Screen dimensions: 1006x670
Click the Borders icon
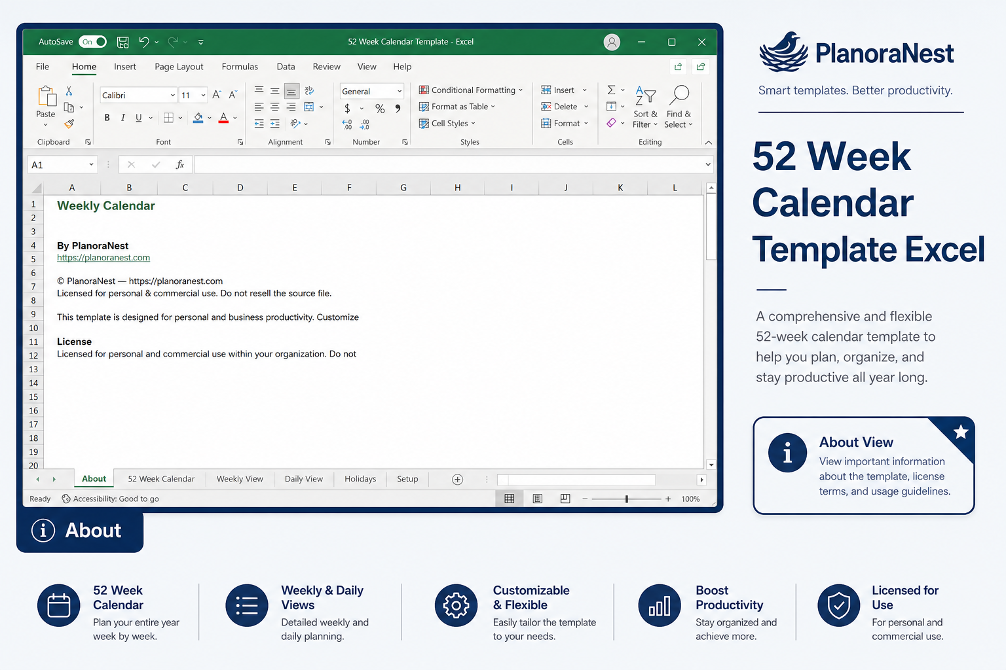168,118
